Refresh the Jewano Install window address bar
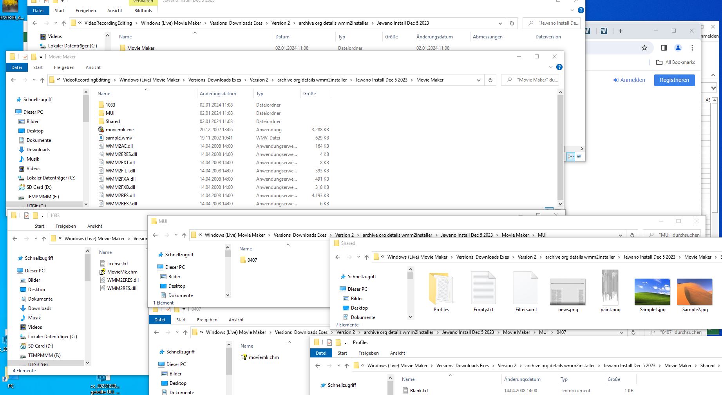722x395 pixels. (512, 23)
